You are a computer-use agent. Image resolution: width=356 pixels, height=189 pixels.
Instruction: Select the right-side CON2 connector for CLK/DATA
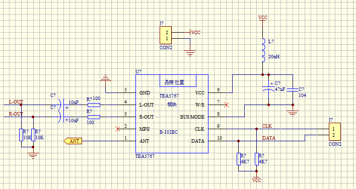tap(335, 132)
